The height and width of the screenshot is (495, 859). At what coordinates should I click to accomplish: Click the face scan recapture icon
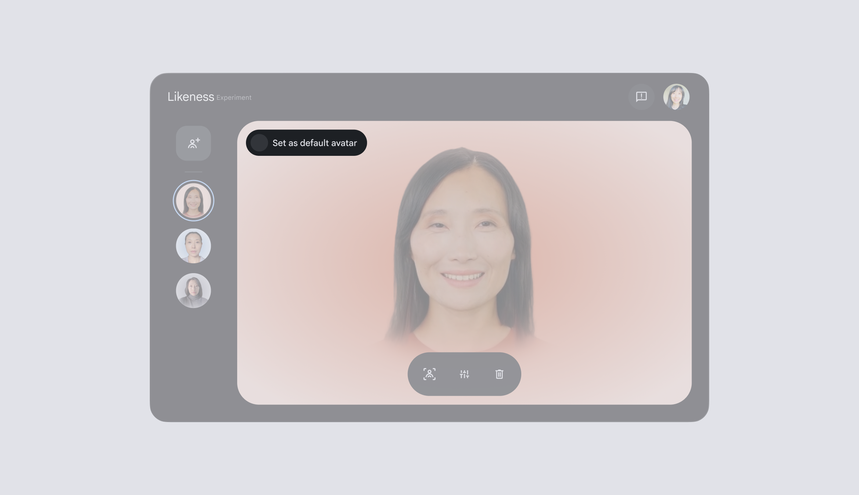pyautogui.click(x=429, y=374)
